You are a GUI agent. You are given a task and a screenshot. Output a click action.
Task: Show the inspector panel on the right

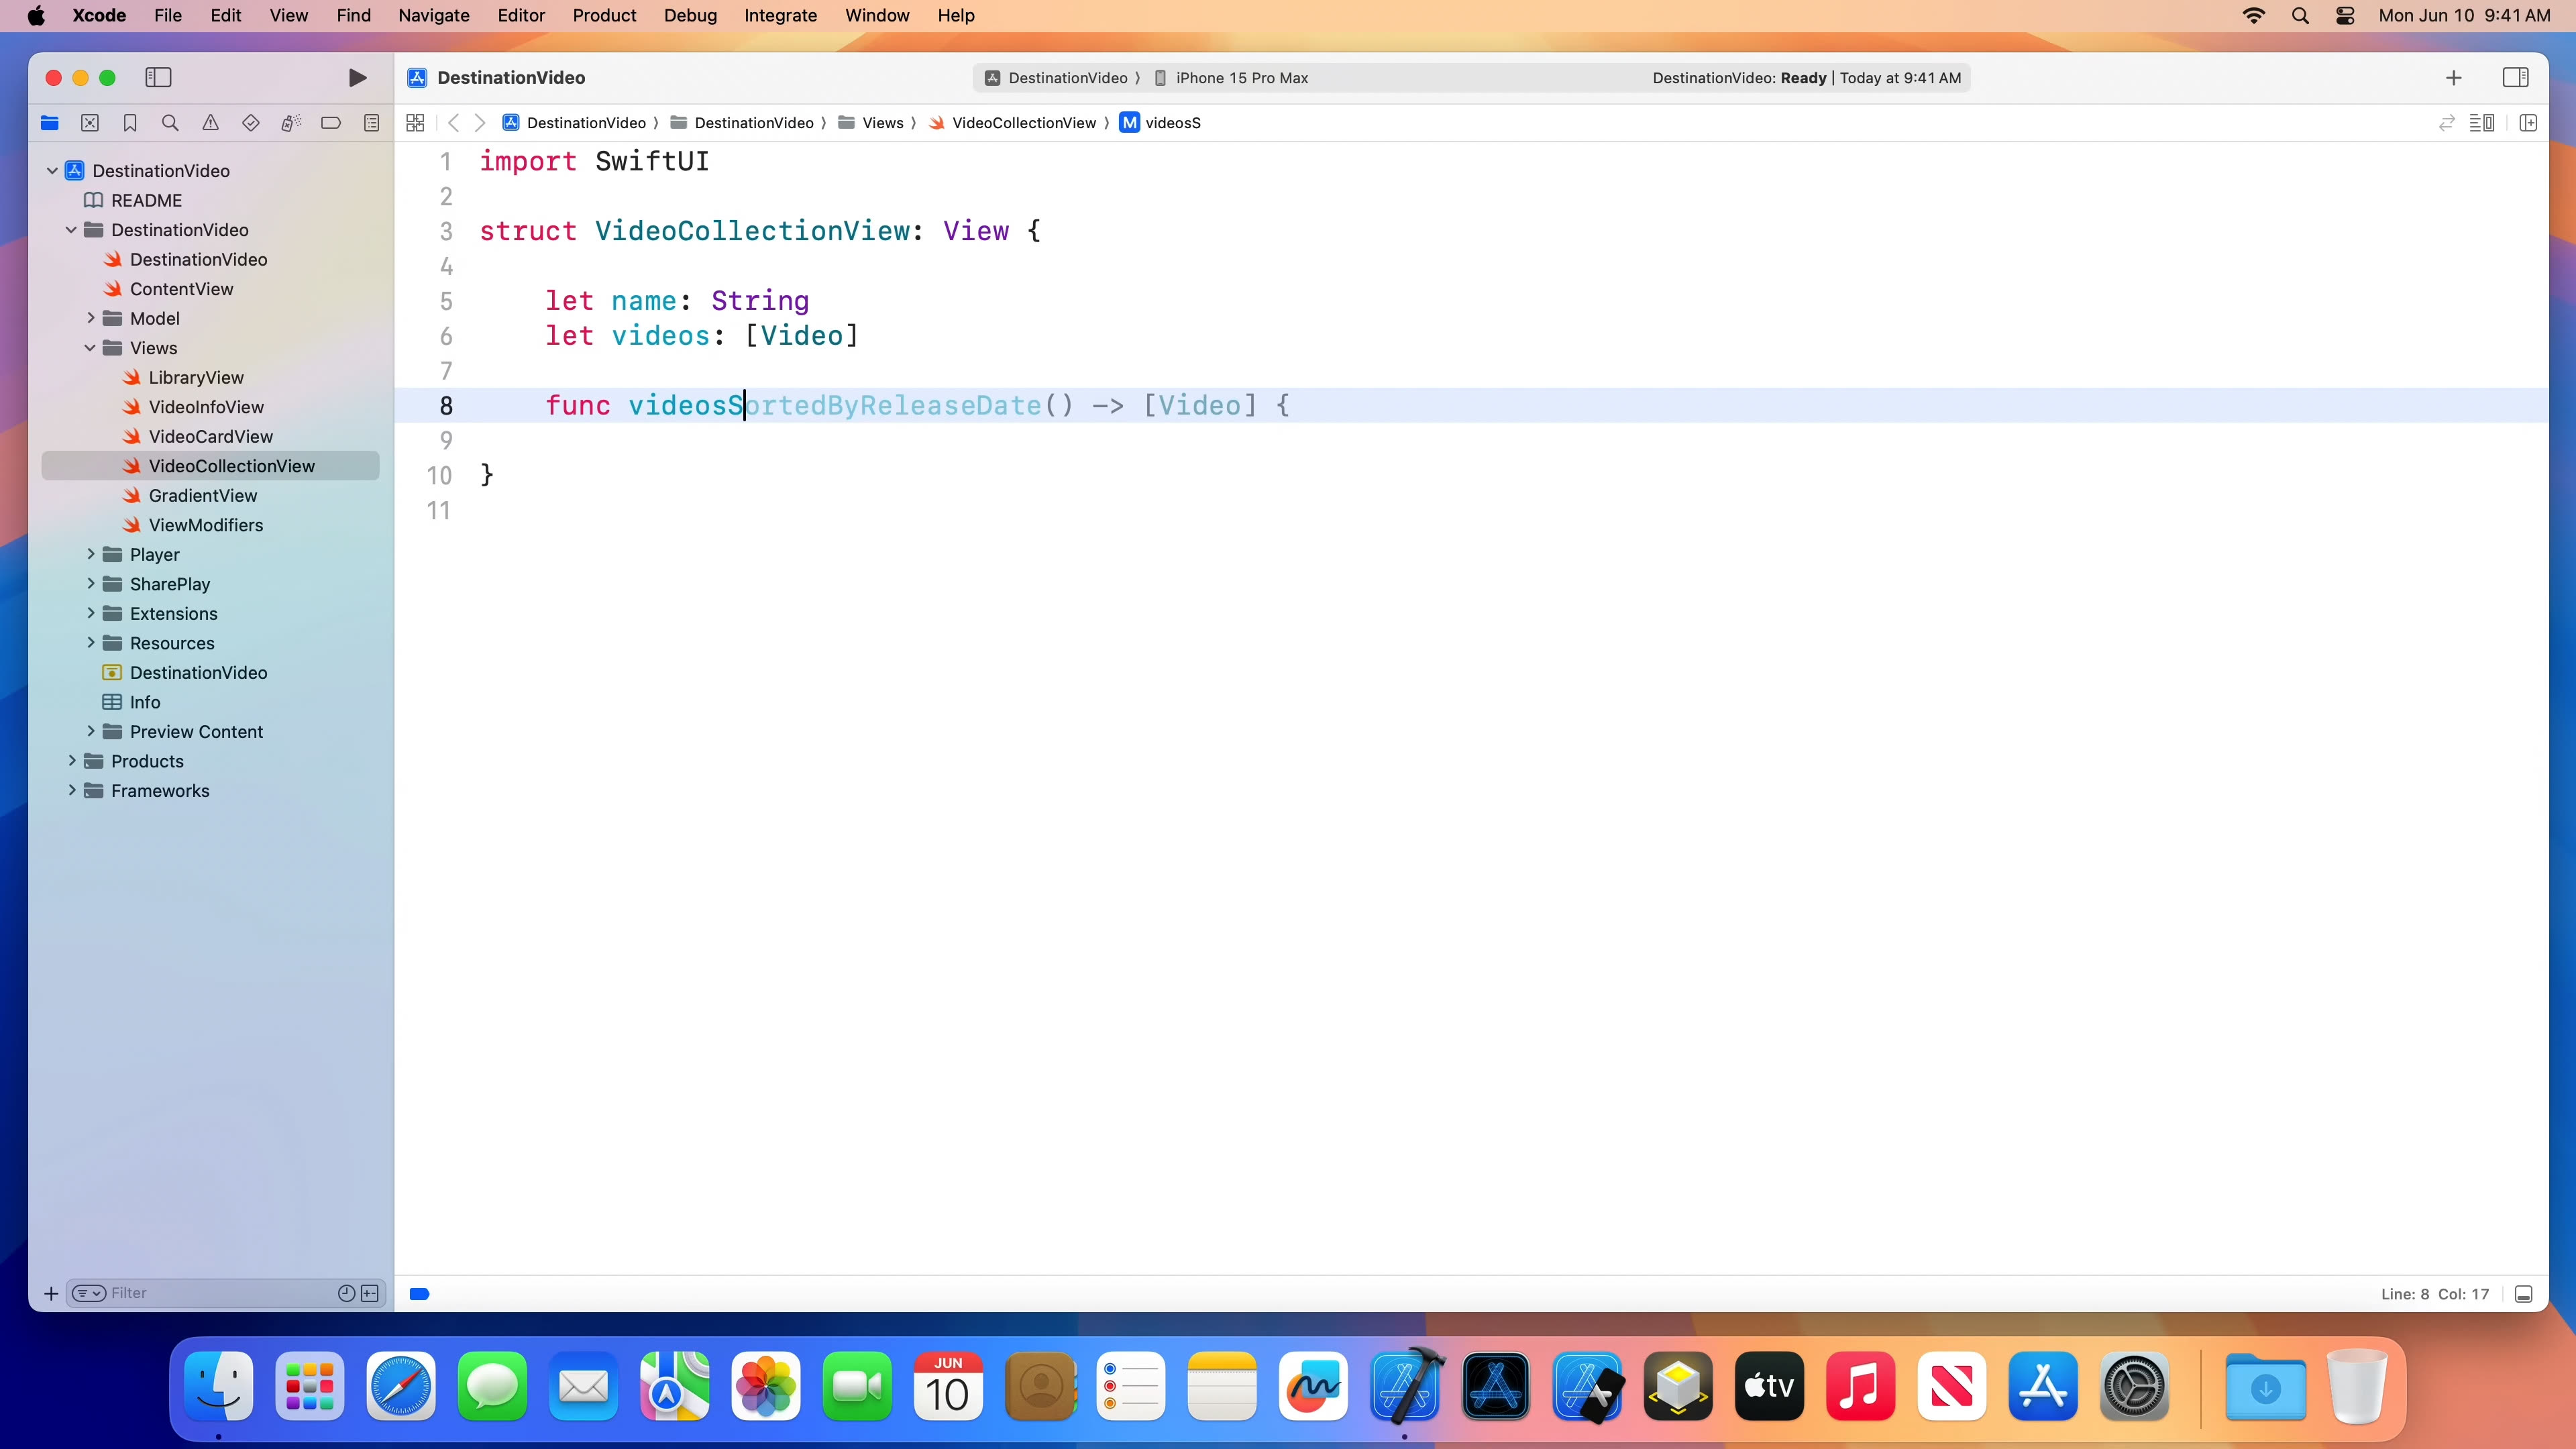coord(2516,77)
